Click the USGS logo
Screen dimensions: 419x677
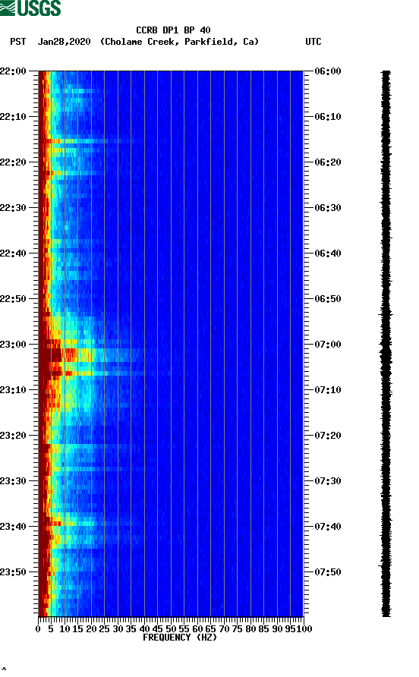pos(30,8)
